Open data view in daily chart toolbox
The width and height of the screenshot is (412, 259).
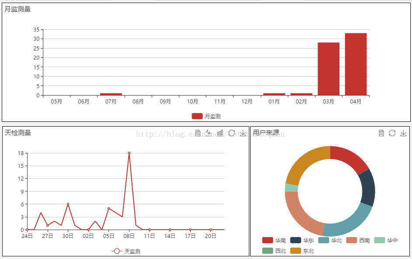click(198, 133)
